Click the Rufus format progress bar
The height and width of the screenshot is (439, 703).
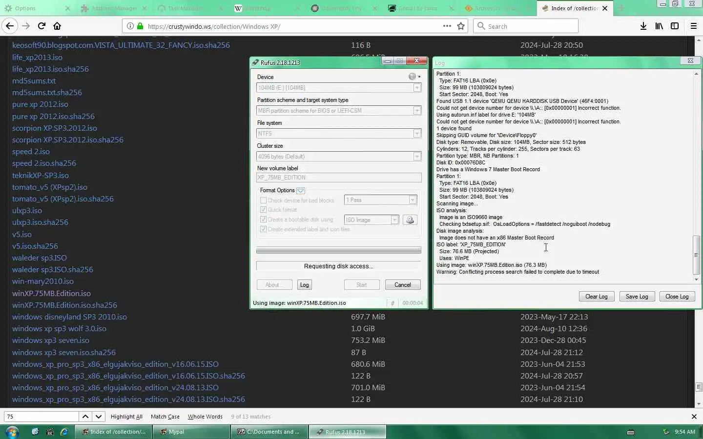339,250
